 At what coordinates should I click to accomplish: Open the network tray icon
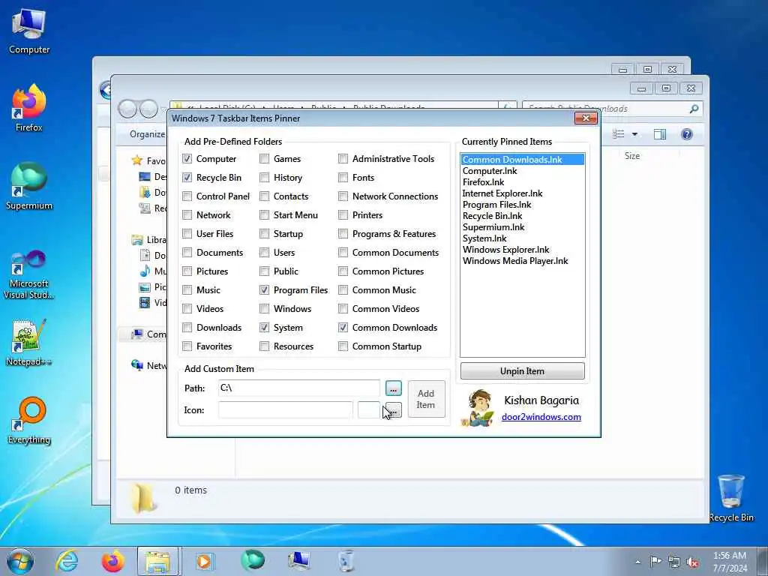click(674, 562)
